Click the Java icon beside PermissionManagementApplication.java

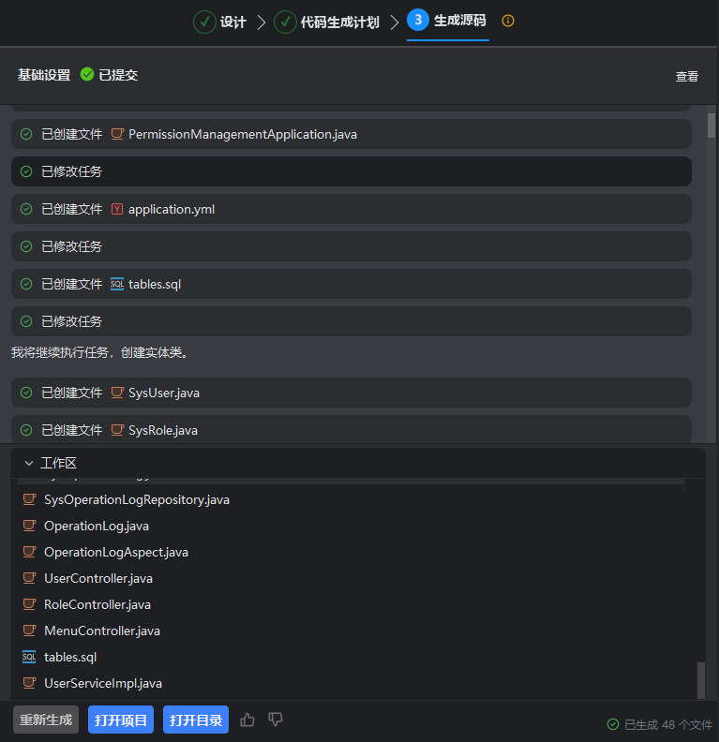(x=117, y=134)
